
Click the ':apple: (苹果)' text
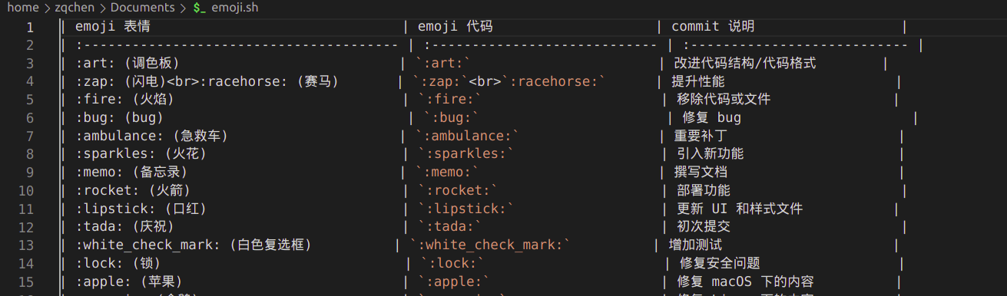click(128, 281)
